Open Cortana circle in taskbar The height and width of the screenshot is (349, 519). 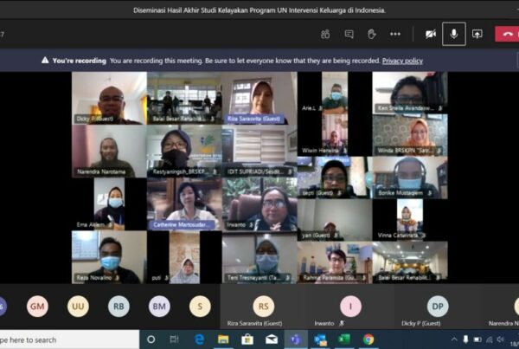coord(151,339)
